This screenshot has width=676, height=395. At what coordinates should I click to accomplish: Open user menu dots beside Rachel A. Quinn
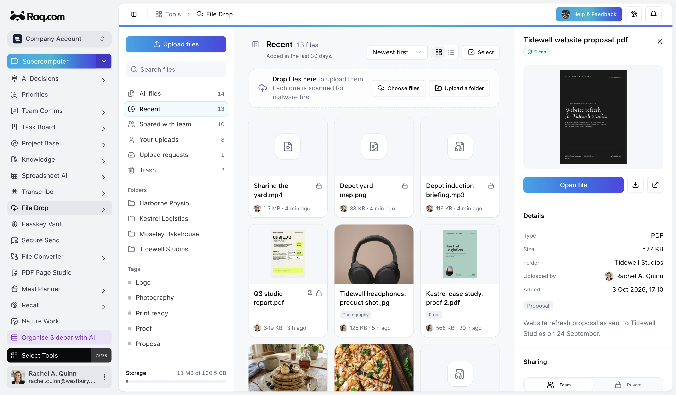pos(104,377)
